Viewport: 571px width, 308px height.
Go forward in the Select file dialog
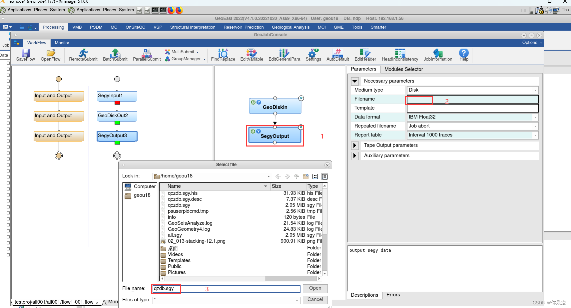point(287,176)
